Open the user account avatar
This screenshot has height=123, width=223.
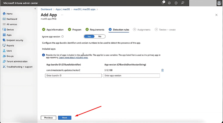tap(219, 3)
